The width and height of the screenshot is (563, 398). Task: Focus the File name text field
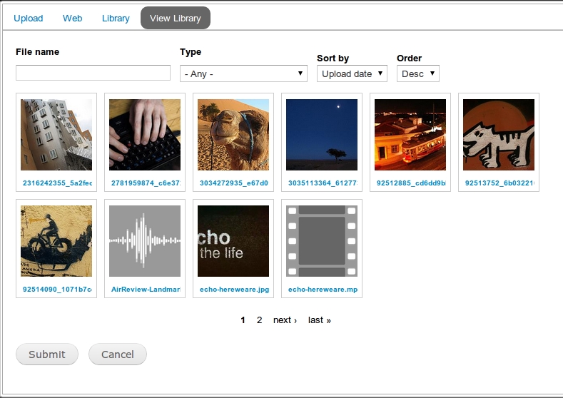(x=93, y=73)
